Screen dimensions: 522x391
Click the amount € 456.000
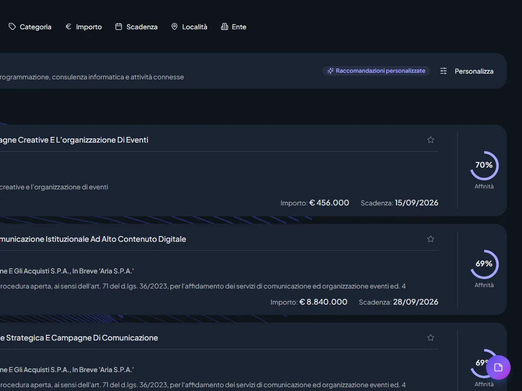pos(329,203)
